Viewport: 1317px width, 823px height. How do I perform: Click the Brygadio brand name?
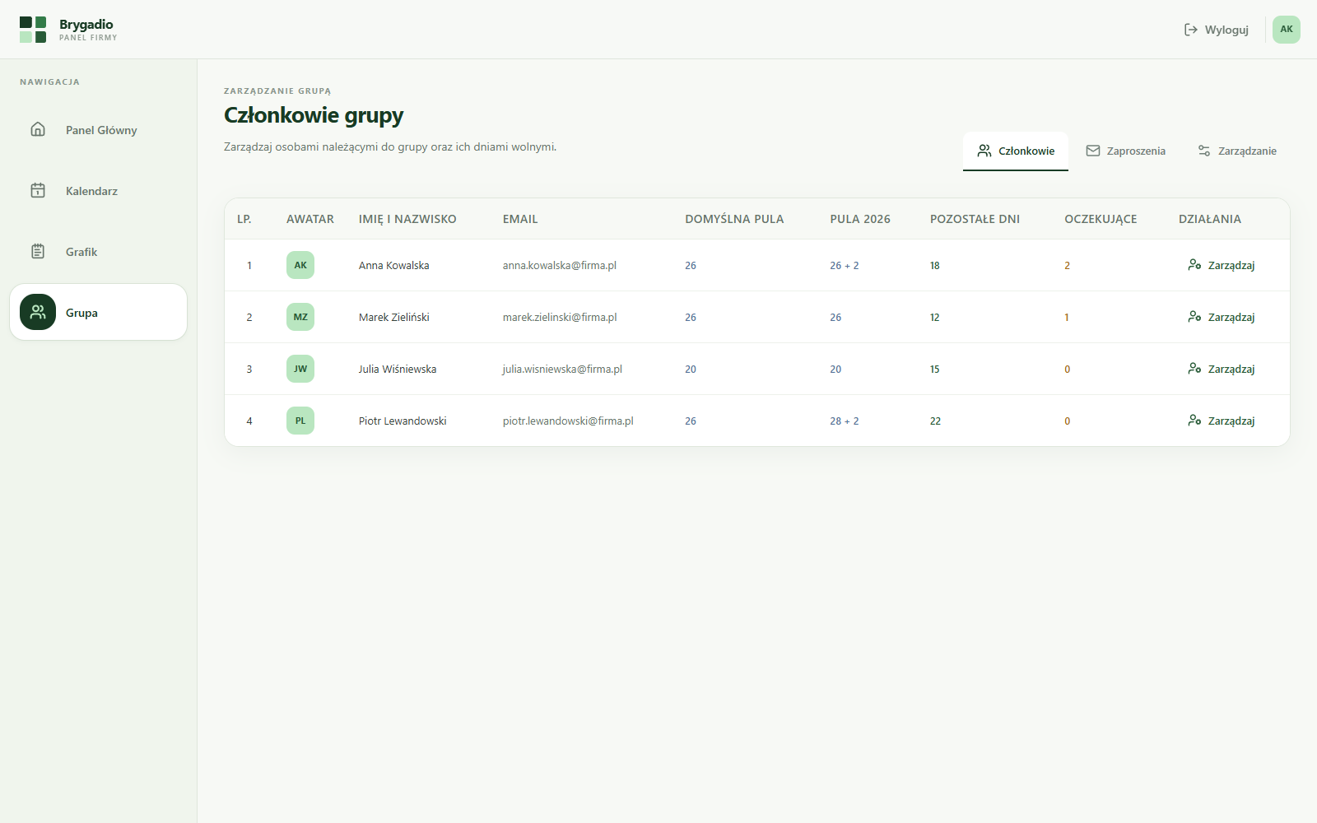tap(86, 25)
